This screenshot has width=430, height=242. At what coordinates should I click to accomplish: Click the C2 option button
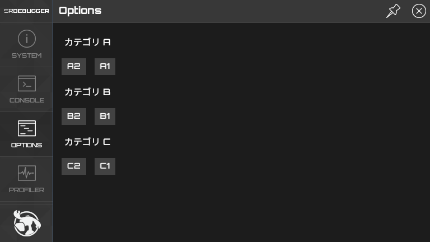point(74,166)
